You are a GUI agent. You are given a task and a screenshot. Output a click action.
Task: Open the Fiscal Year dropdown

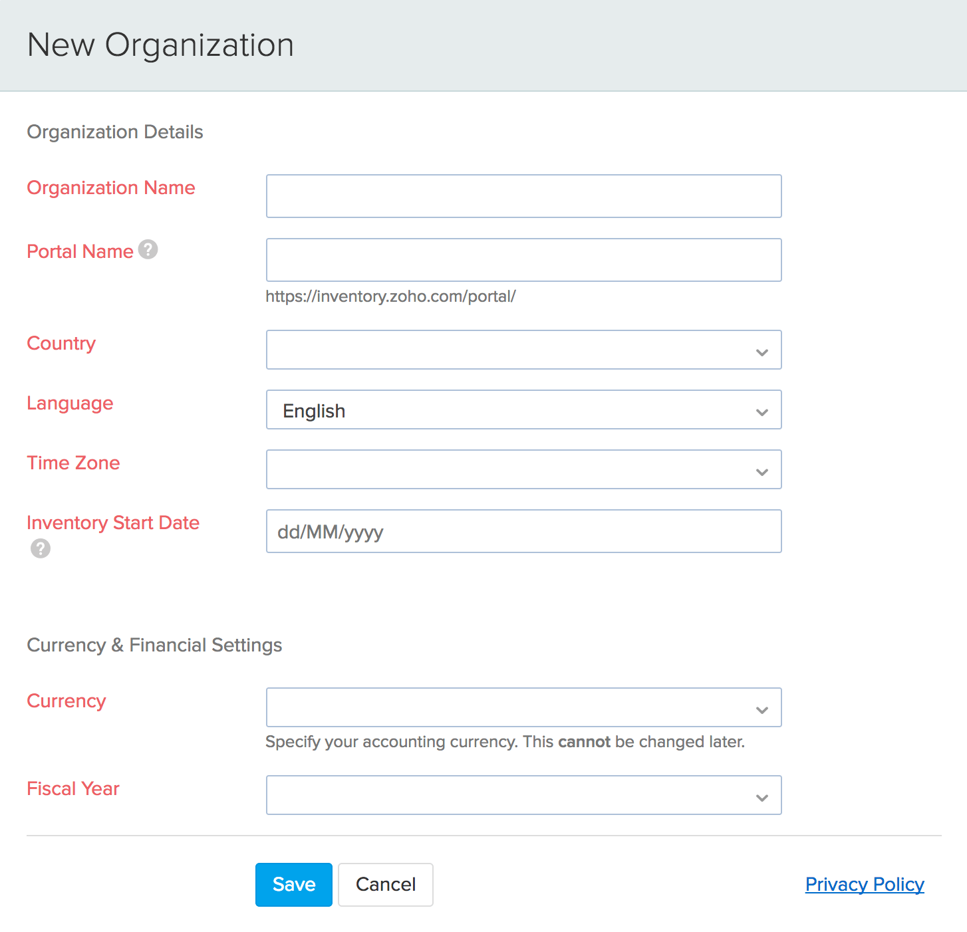(523, 795)
